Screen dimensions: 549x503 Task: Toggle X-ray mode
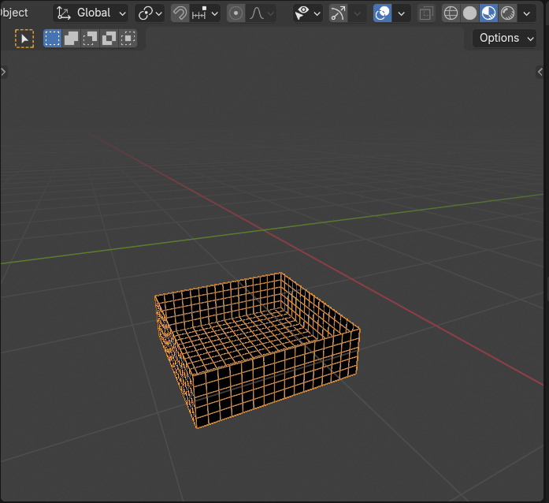click(x=426, y=13)
